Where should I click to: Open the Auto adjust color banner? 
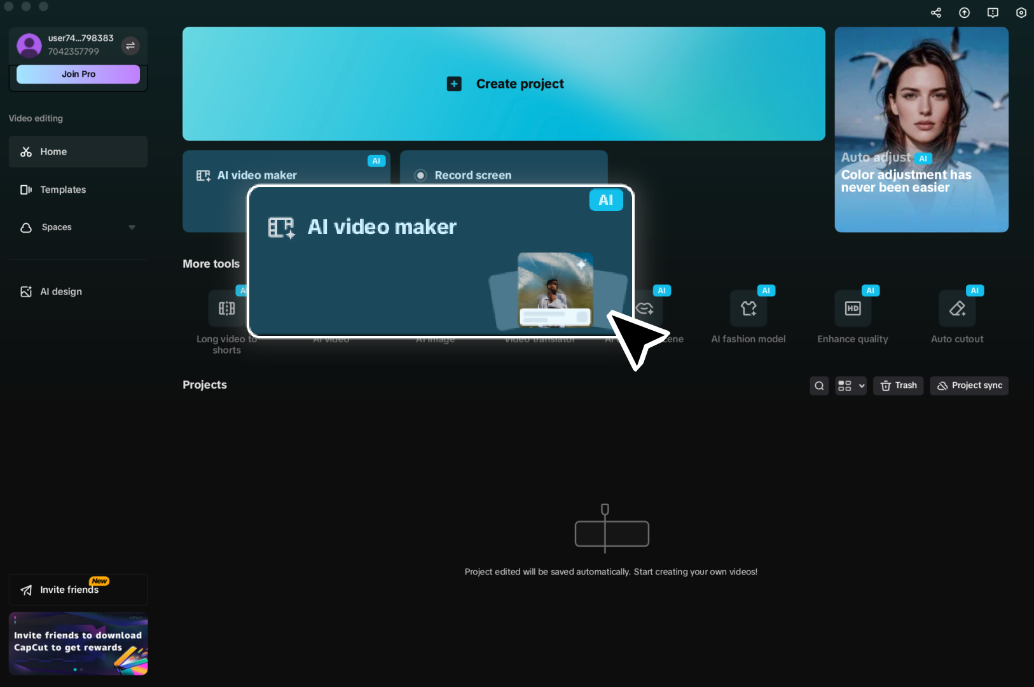[920, 129]
